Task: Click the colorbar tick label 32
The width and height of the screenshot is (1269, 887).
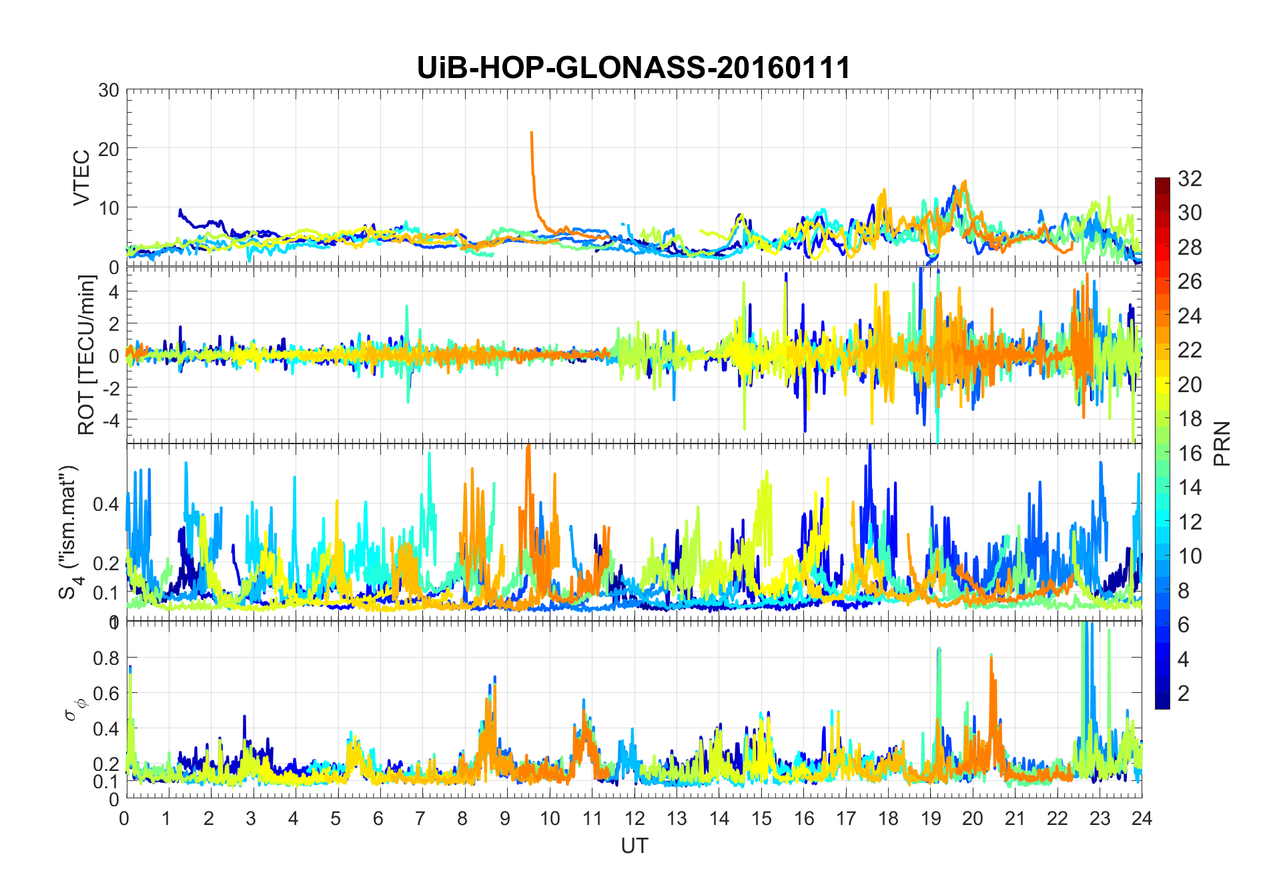Action: (x=1190, y=178)
